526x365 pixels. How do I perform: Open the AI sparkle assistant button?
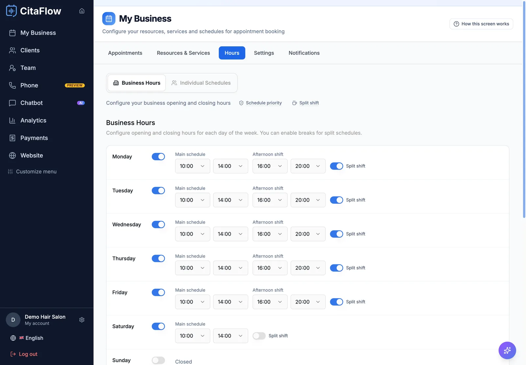pyautogui.click(x=507, y=350)
